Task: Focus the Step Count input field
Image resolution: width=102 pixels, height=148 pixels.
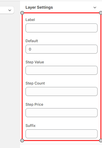Action: 61,92
